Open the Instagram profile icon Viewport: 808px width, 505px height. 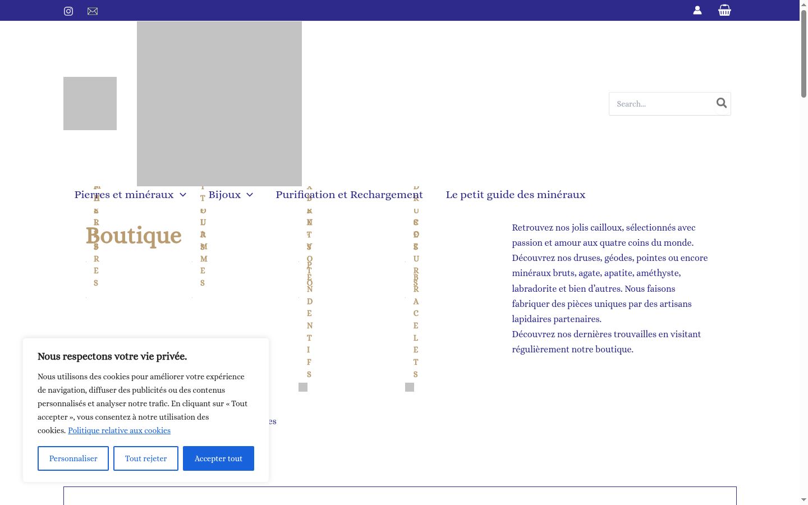point(68,11)
